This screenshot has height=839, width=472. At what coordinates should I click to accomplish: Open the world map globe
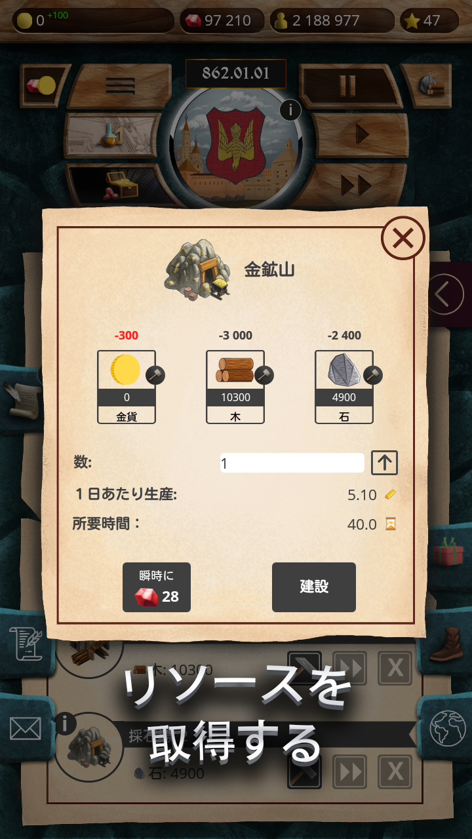coord(447,728)
